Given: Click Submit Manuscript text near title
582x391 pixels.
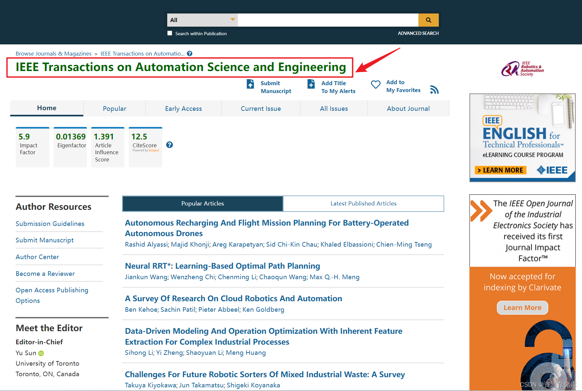Looking at the screenshot, I should pyautogui.click(x=276, y=87).
